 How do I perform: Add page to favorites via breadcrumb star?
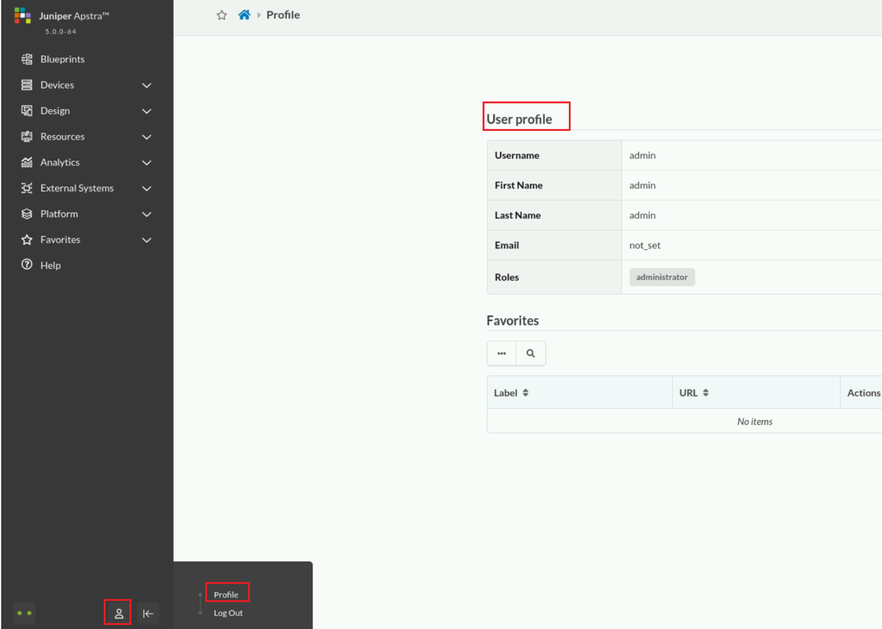[x=222, y=15]
